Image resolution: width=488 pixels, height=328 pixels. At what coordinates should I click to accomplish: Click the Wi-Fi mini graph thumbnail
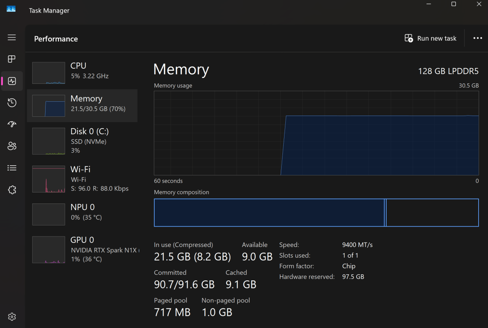tap(48, 179)
